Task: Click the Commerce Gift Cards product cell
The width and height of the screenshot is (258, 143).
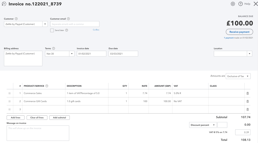Action: tap(44, 101)
